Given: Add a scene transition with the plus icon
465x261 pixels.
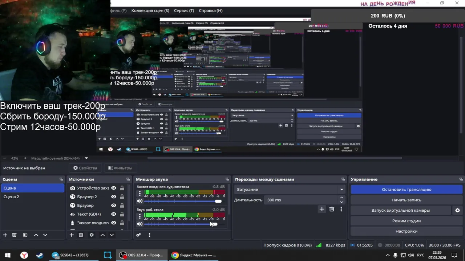Looking at the screenshot, I should [x=322, y=209].
